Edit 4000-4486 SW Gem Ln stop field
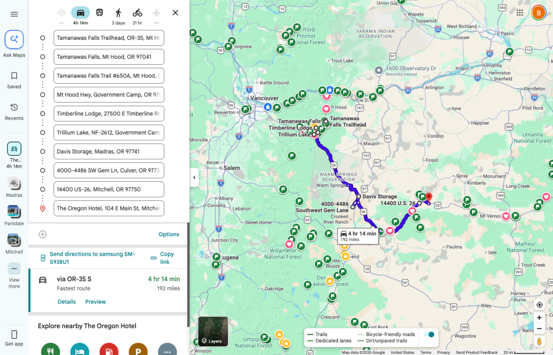The image size is (553, 355). (109, 170)
